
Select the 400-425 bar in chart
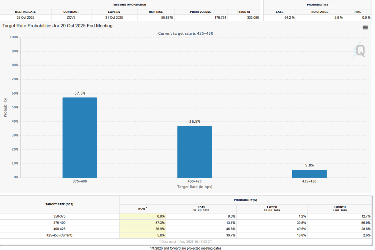click(194, 151)
